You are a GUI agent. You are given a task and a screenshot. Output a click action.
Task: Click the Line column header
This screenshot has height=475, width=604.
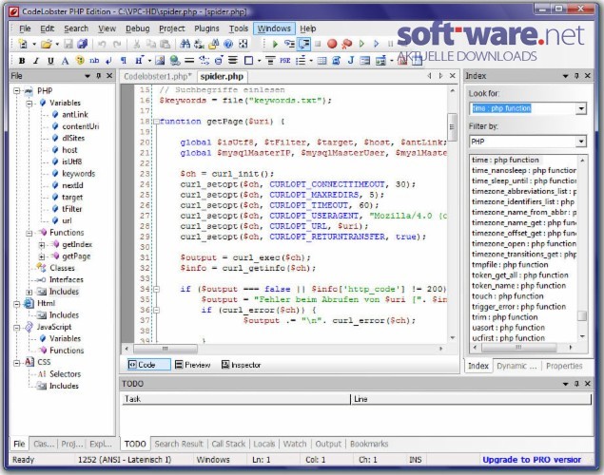point(471,399)
